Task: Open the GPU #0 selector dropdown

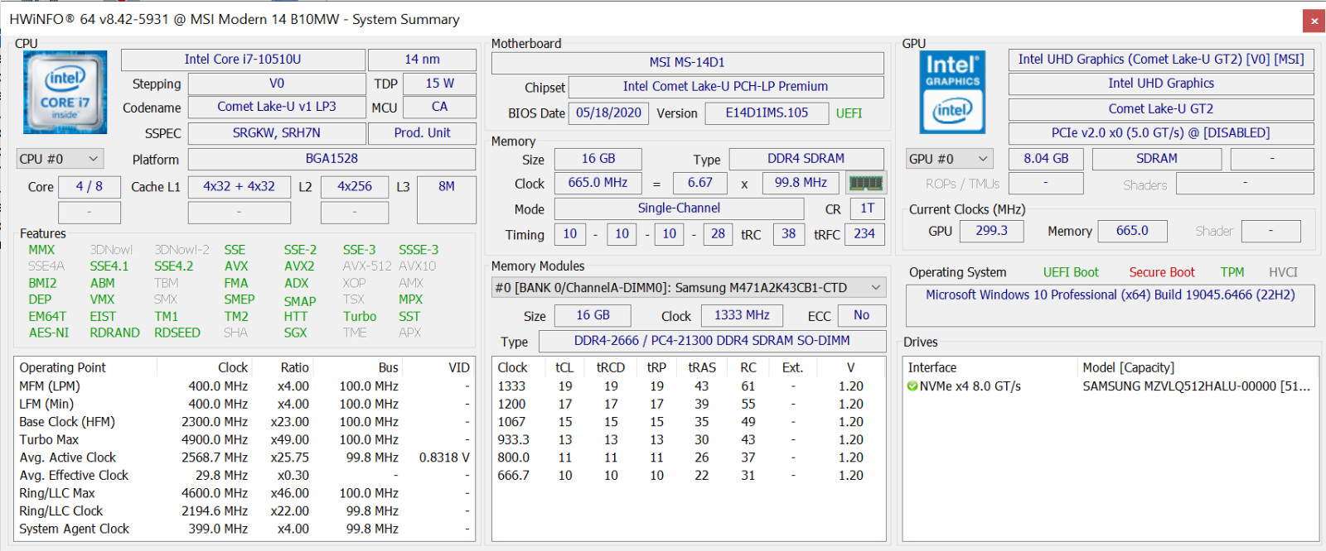Action: click(950, 159)
